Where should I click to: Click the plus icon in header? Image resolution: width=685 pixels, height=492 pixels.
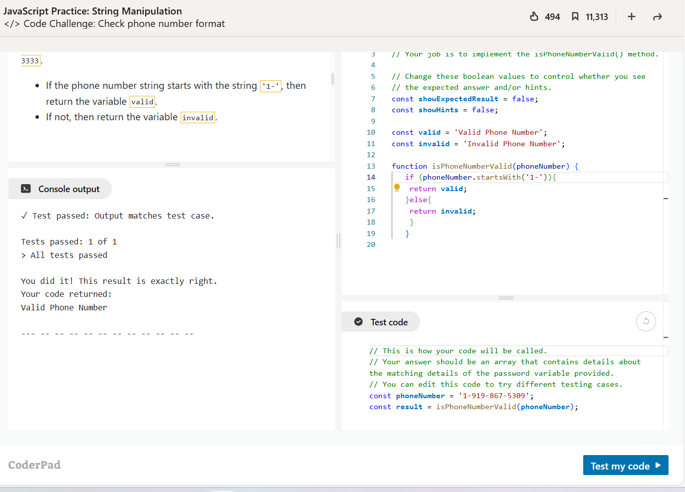tap(631, 16)
